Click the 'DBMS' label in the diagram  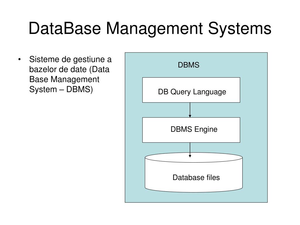tap(188, 65)
